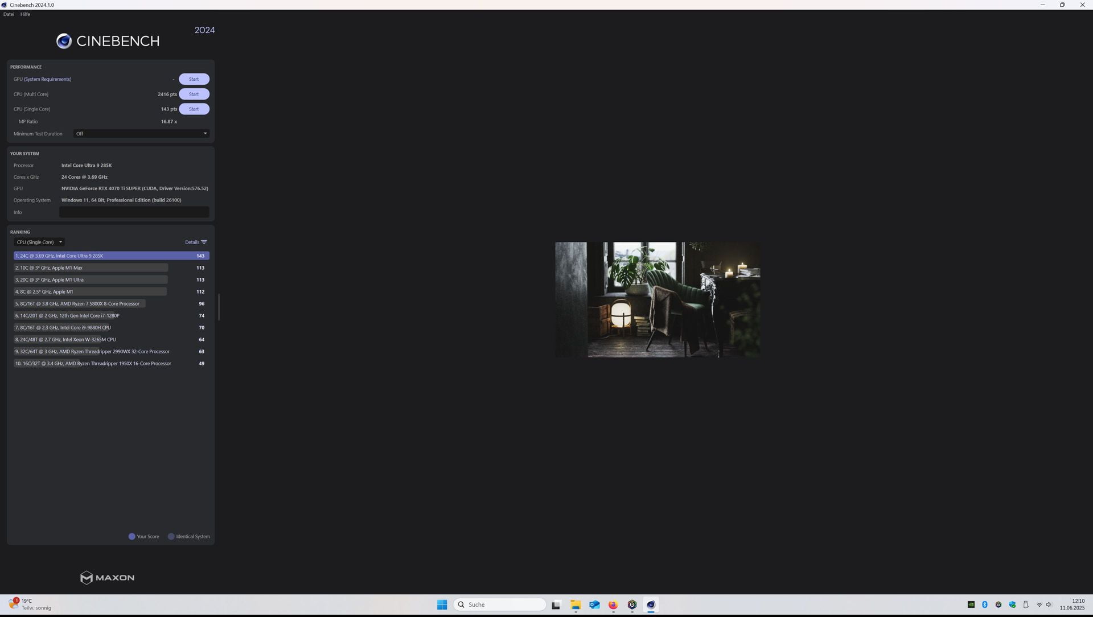Open Outlook from the taskbar
The height and width of the screenshot is (617, 1093).
click(594, 604)
